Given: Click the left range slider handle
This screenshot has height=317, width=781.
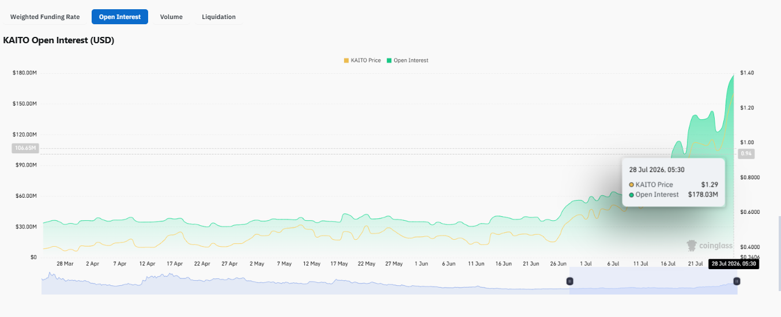Looking at the screenshot, I should (569, 281).
